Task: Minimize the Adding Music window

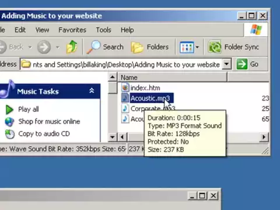Action: pyautogui.click(x=242, y=16)
